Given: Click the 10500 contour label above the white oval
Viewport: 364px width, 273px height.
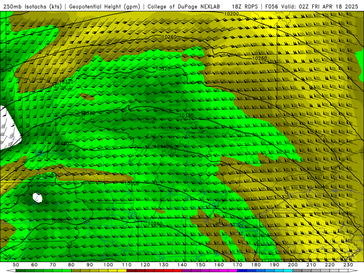Looking at the screenshot, I should [46, 176].
